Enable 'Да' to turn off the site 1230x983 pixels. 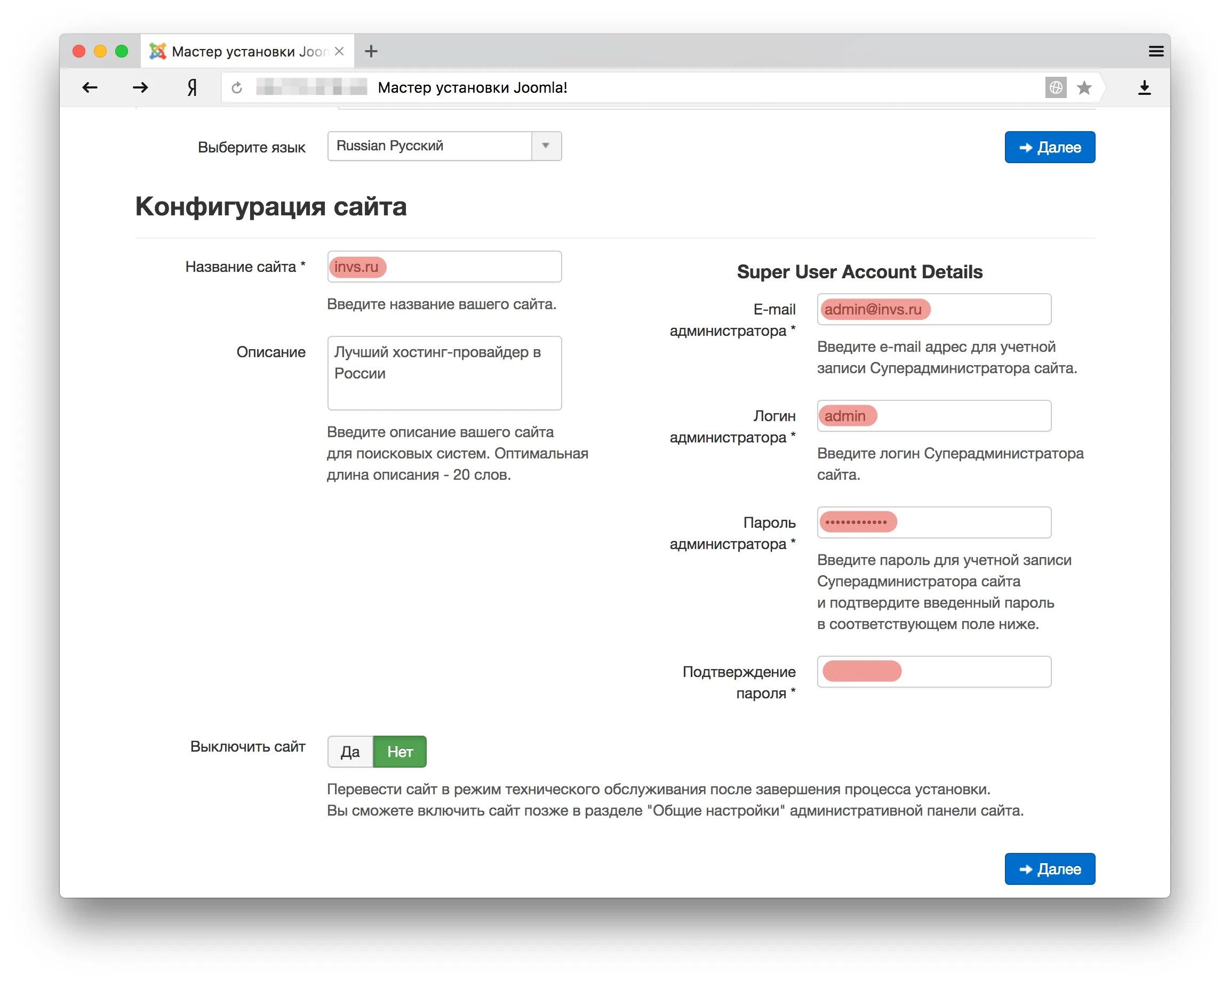click(x=350, y=752)
